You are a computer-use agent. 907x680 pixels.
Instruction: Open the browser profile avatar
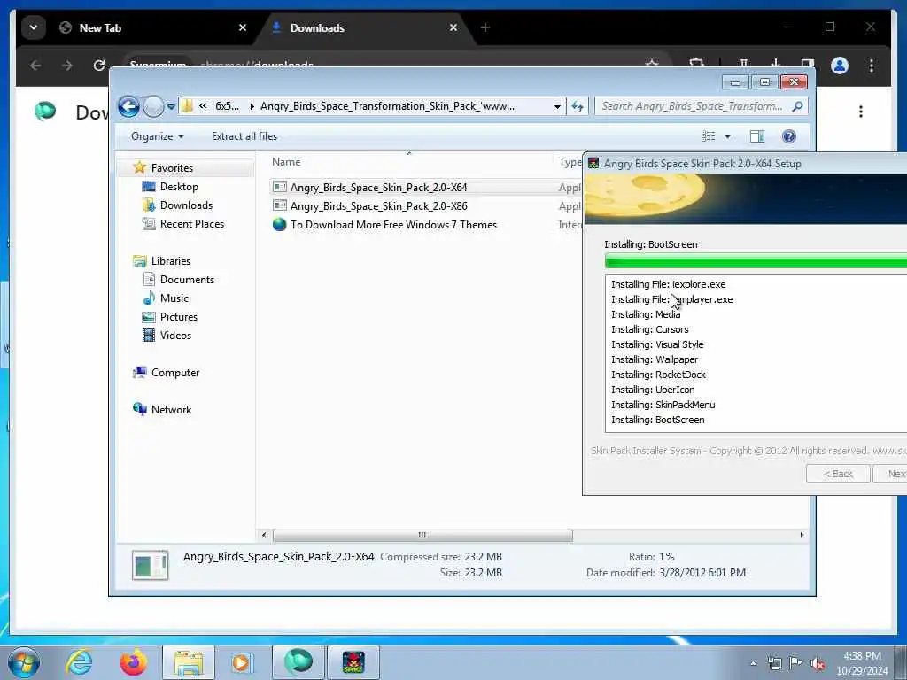pos(840,66)
